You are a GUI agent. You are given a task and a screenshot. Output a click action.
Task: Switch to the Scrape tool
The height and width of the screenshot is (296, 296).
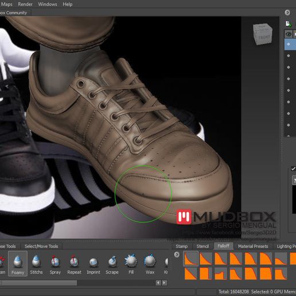click(112, 263)
